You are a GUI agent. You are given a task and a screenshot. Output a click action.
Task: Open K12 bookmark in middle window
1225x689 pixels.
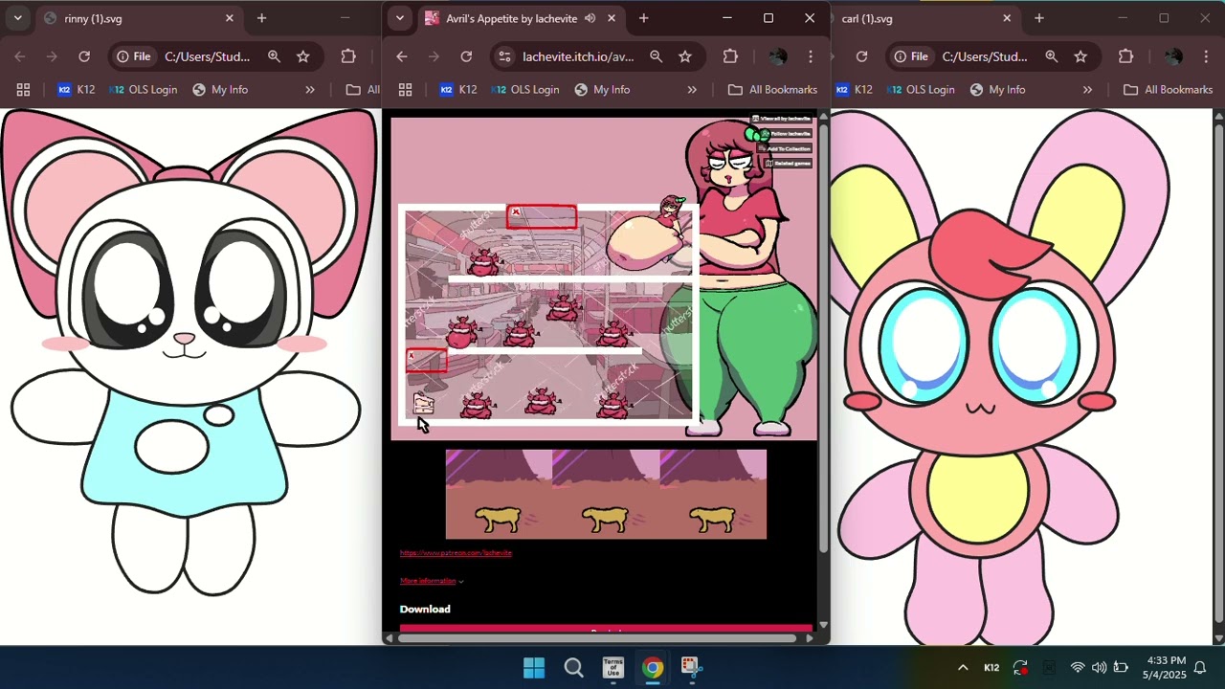point(458,90)
